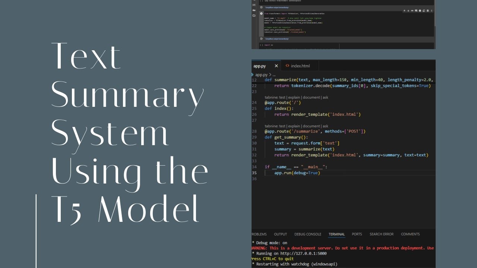Open the PORTS panel tab
Viewport: 477px width, 268px height.
click(357, 234)
